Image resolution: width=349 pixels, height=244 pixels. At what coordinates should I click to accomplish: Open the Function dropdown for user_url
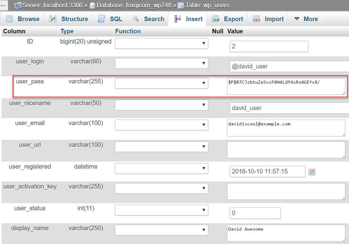(x=161, y=147)
